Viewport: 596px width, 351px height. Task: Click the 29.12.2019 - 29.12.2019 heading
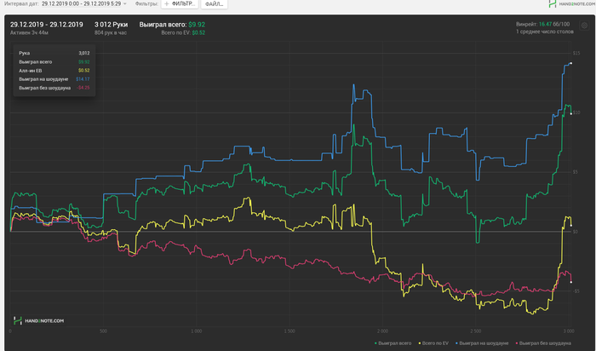point(46,25)
